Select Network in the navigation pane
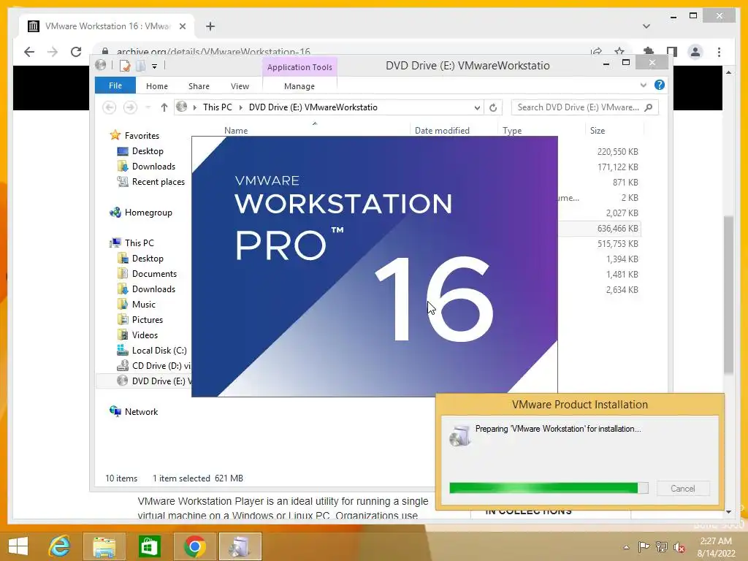Image resolution: width=748 pixels, height=561 pixels. click(x=141, y=412)
